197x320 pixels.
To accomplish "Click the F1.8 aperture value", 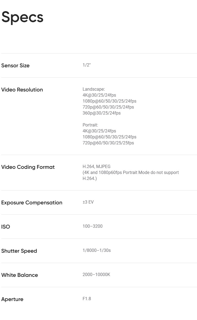I will tap(87, 299).
